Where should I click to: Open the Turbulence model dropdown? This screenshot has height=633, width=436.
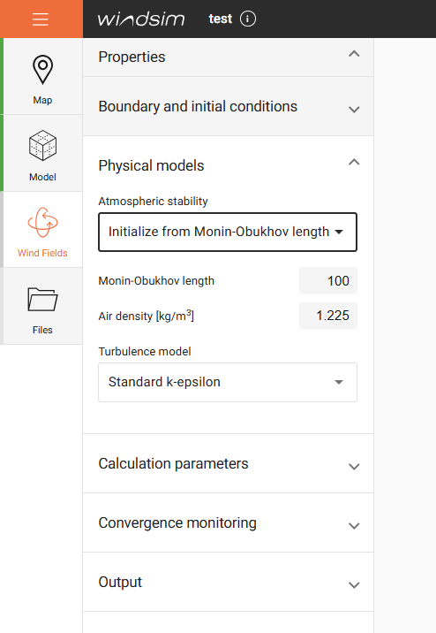point(228,382)
